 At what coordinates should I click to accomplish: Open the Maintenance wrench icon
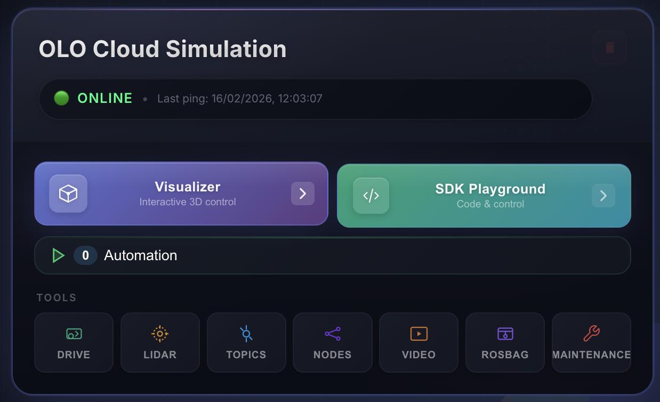click(x=591, y=334)
